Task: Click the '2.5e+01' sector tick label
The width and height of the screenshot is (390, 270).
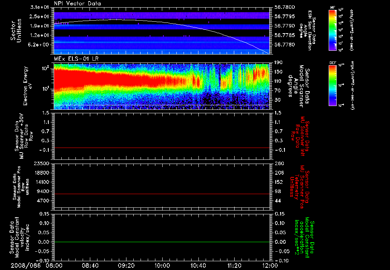Action: tap(39, 16)
